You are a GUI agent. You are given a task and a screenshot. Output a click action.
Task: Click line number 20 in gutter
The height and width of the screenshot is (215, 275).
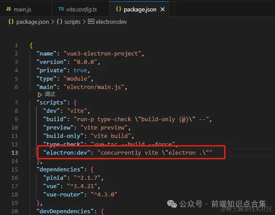coord(15,211)
